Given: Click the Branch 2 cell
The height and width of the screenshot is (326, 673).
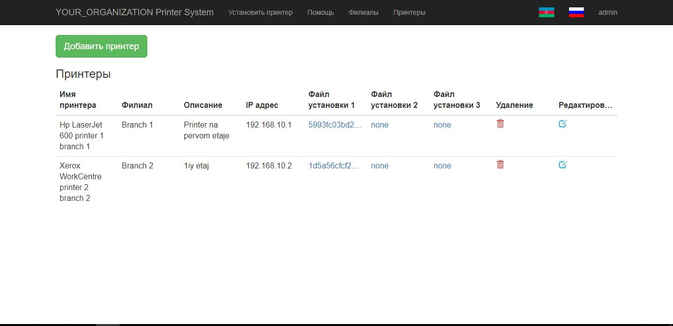Looking at the screenshot, I should point(137,165).
